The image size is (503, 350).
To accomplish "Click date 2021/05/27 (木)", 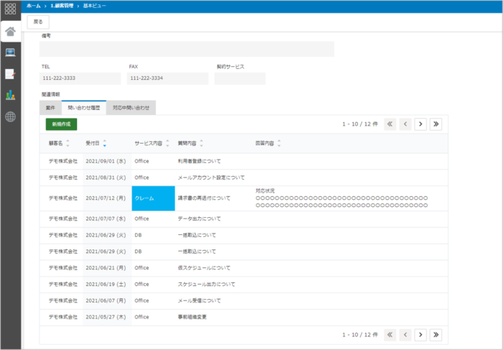I will (106, 317).
